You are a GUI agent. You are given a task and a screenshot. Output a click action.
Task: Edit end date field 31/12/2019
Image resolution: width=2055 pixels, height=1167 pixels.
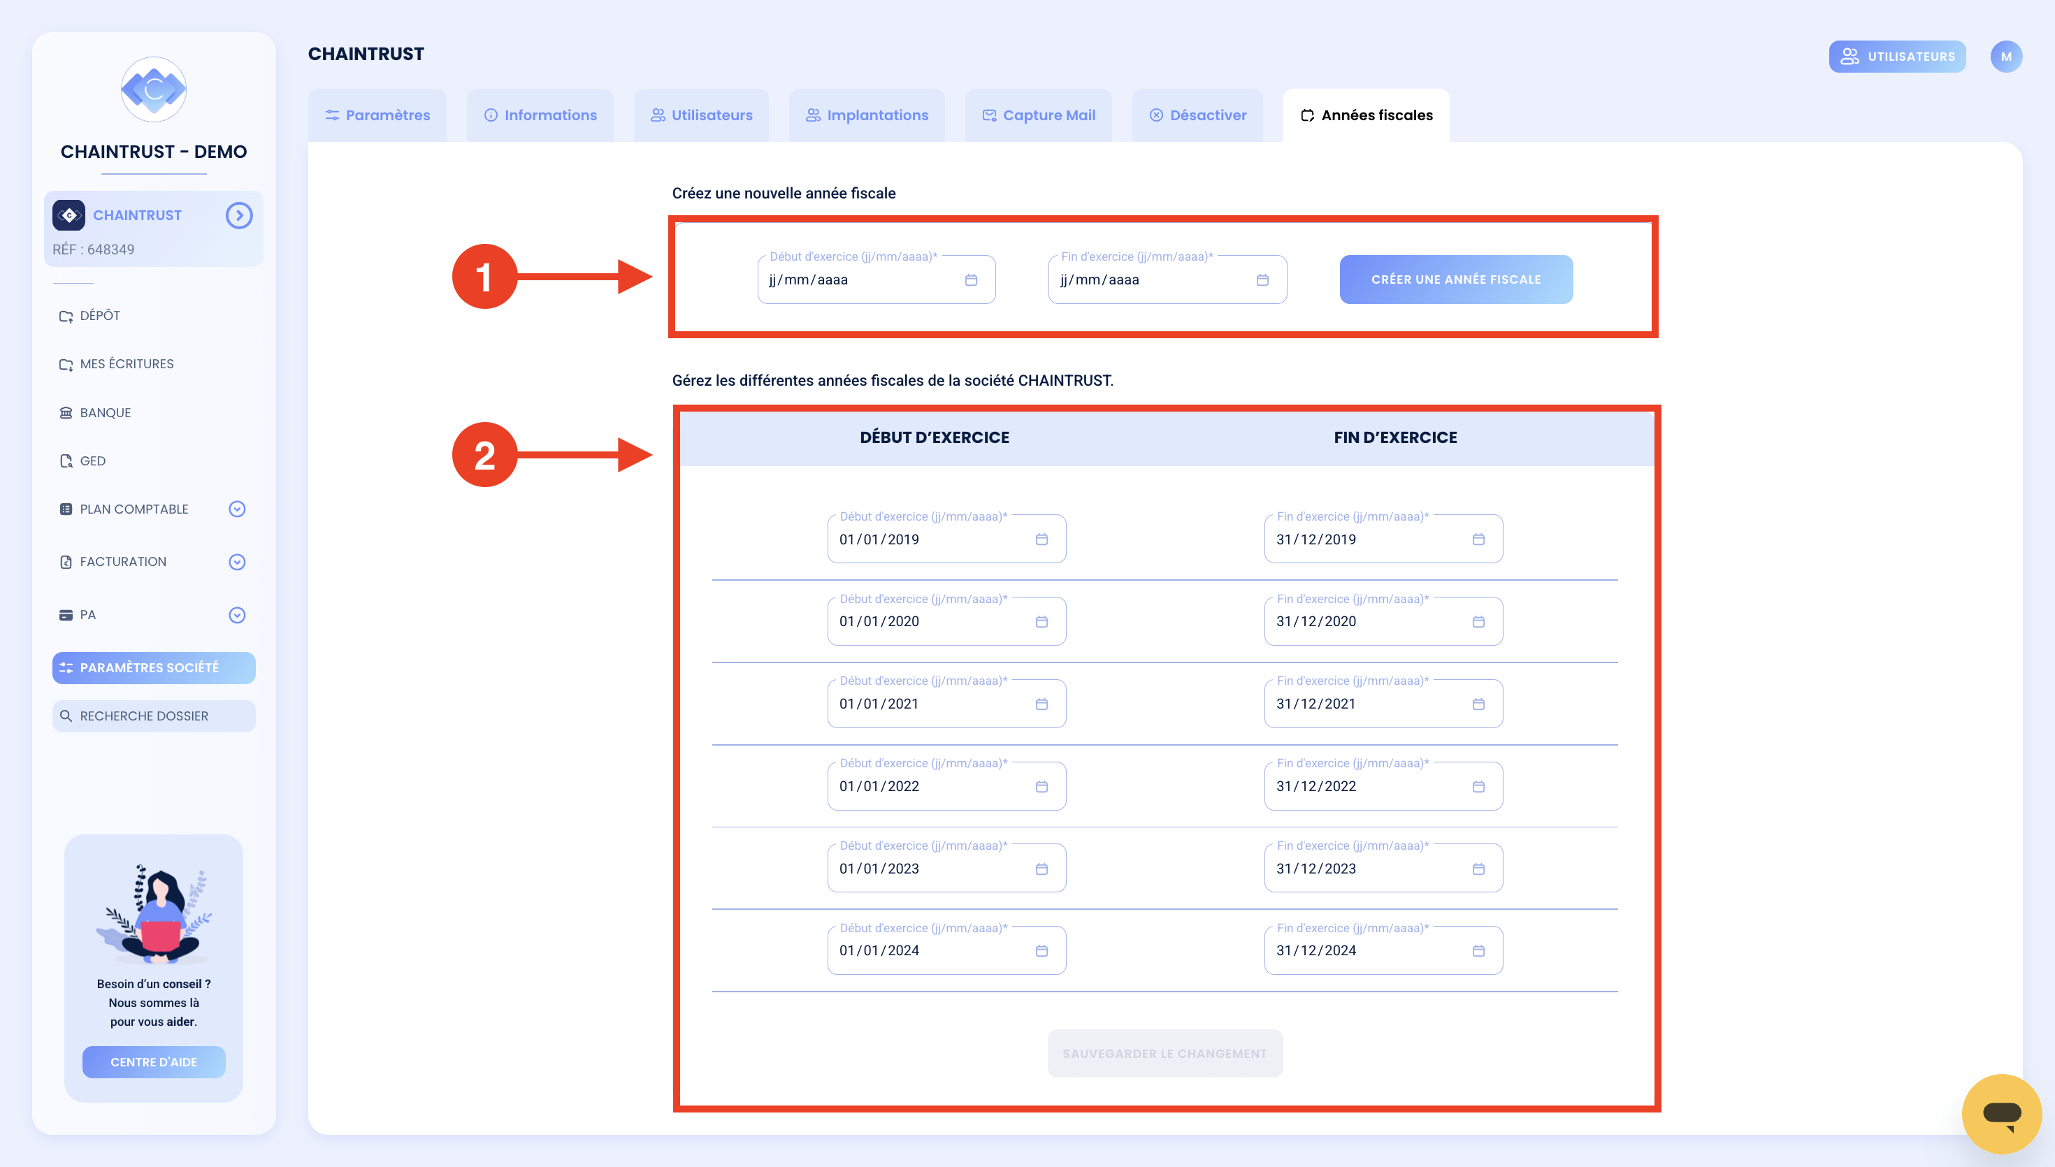(x=1383, y=539)
